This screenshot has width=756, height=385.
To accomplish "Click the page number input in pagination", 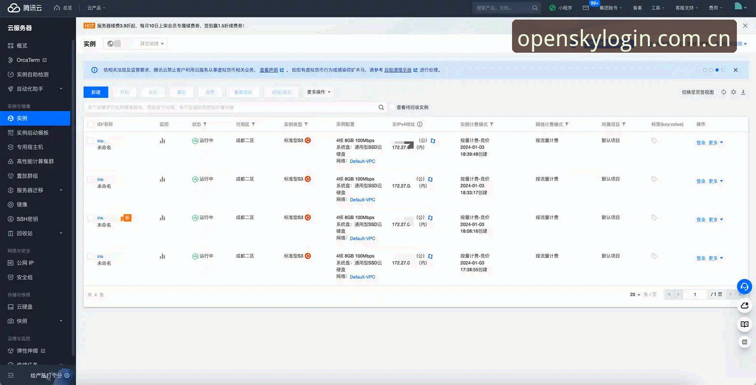I will 695,295.
